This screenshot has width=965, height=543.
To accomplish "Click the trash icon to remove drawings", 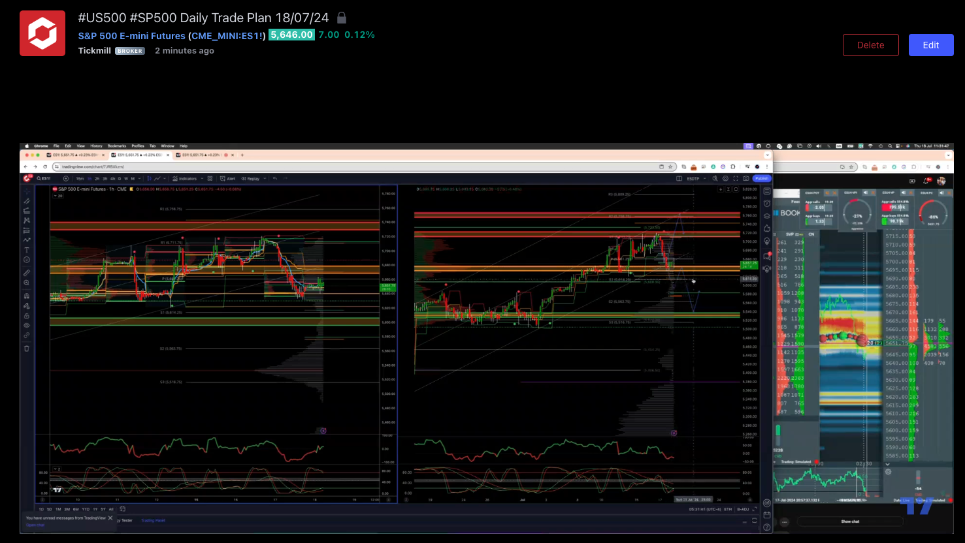I will (27, 348).
